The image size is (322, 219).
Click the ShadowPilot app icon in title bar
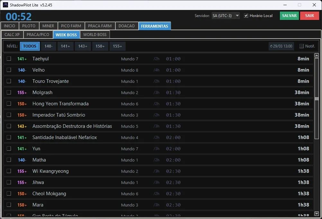coord(5,5)
